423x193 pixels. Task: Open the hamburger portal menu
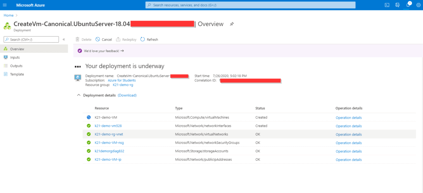[x=5, y=5]
